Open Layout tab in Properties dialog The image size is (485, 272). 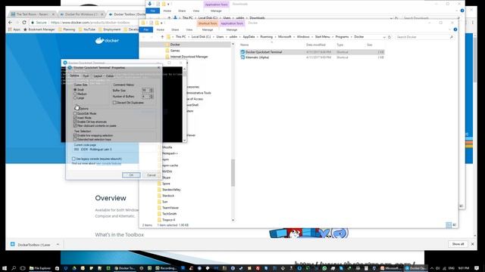(x=98, y=76)
